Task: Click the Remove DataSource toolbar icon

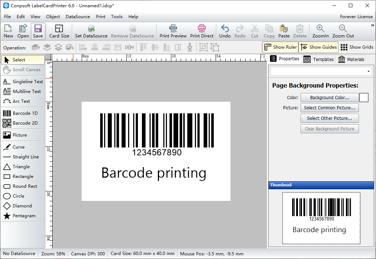Action: coord(132,31)
